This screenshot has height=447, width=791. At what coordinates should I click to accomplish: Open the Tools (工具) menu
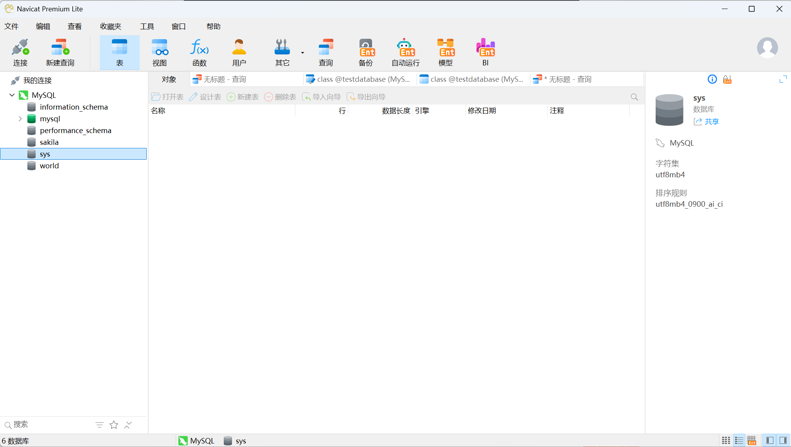(x=147, y=26)
